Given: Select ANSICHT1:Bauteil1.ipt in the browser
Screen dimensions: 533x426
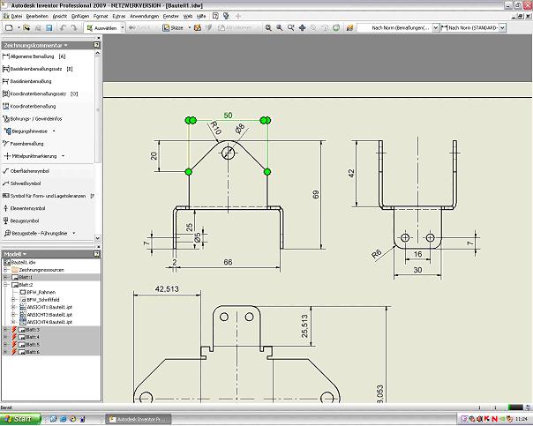Looking at the screenshot, I should [x=49, y=307].
